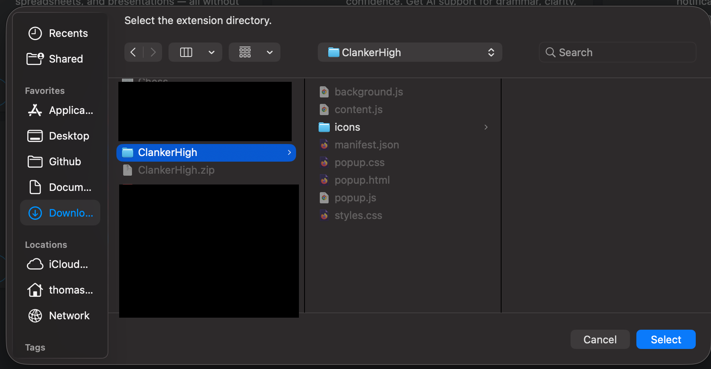Viewport: 711px width, 369px height.
Task: Select Downloads in the sidebar
Action: tap(60, 213)
